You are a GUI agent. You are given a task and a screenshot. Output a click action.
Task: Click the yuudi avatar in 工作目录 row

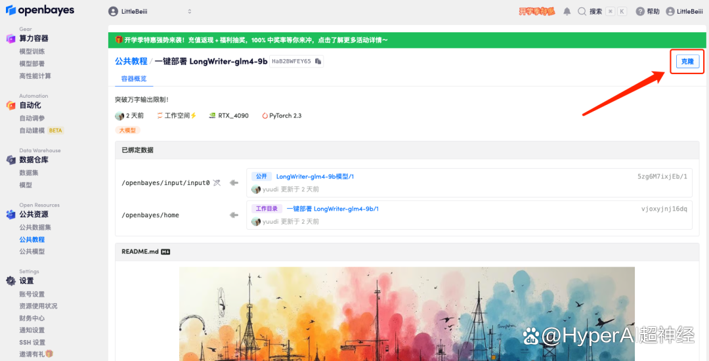[256, 221]
